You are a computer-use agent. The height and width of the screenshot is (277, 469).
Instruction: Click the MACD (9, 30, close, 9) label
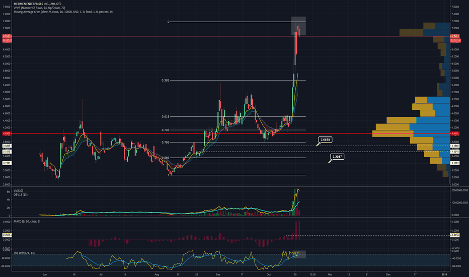27,221
